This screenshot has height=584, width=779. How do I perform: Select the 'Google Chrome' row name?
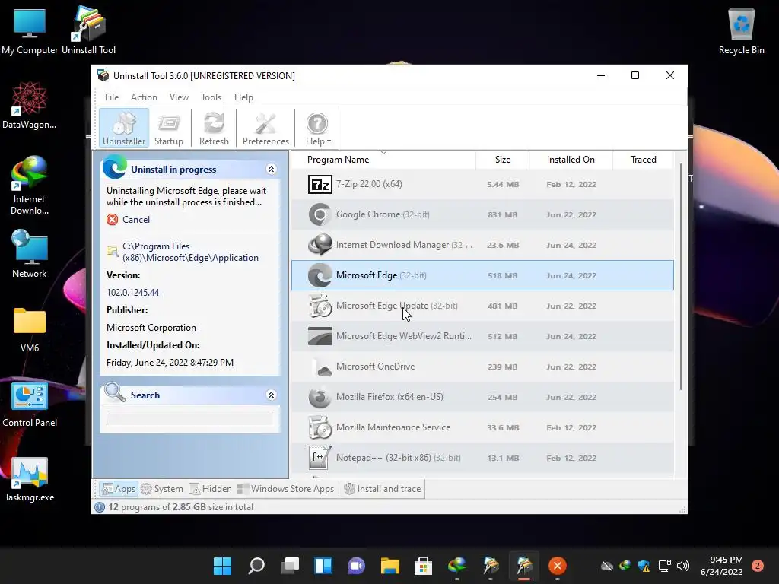(x=368, y=214)
